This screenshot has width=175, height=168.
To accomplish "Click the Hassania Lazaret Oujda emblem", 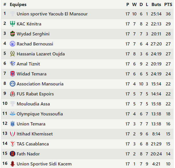I will click(x=13, y=54).
